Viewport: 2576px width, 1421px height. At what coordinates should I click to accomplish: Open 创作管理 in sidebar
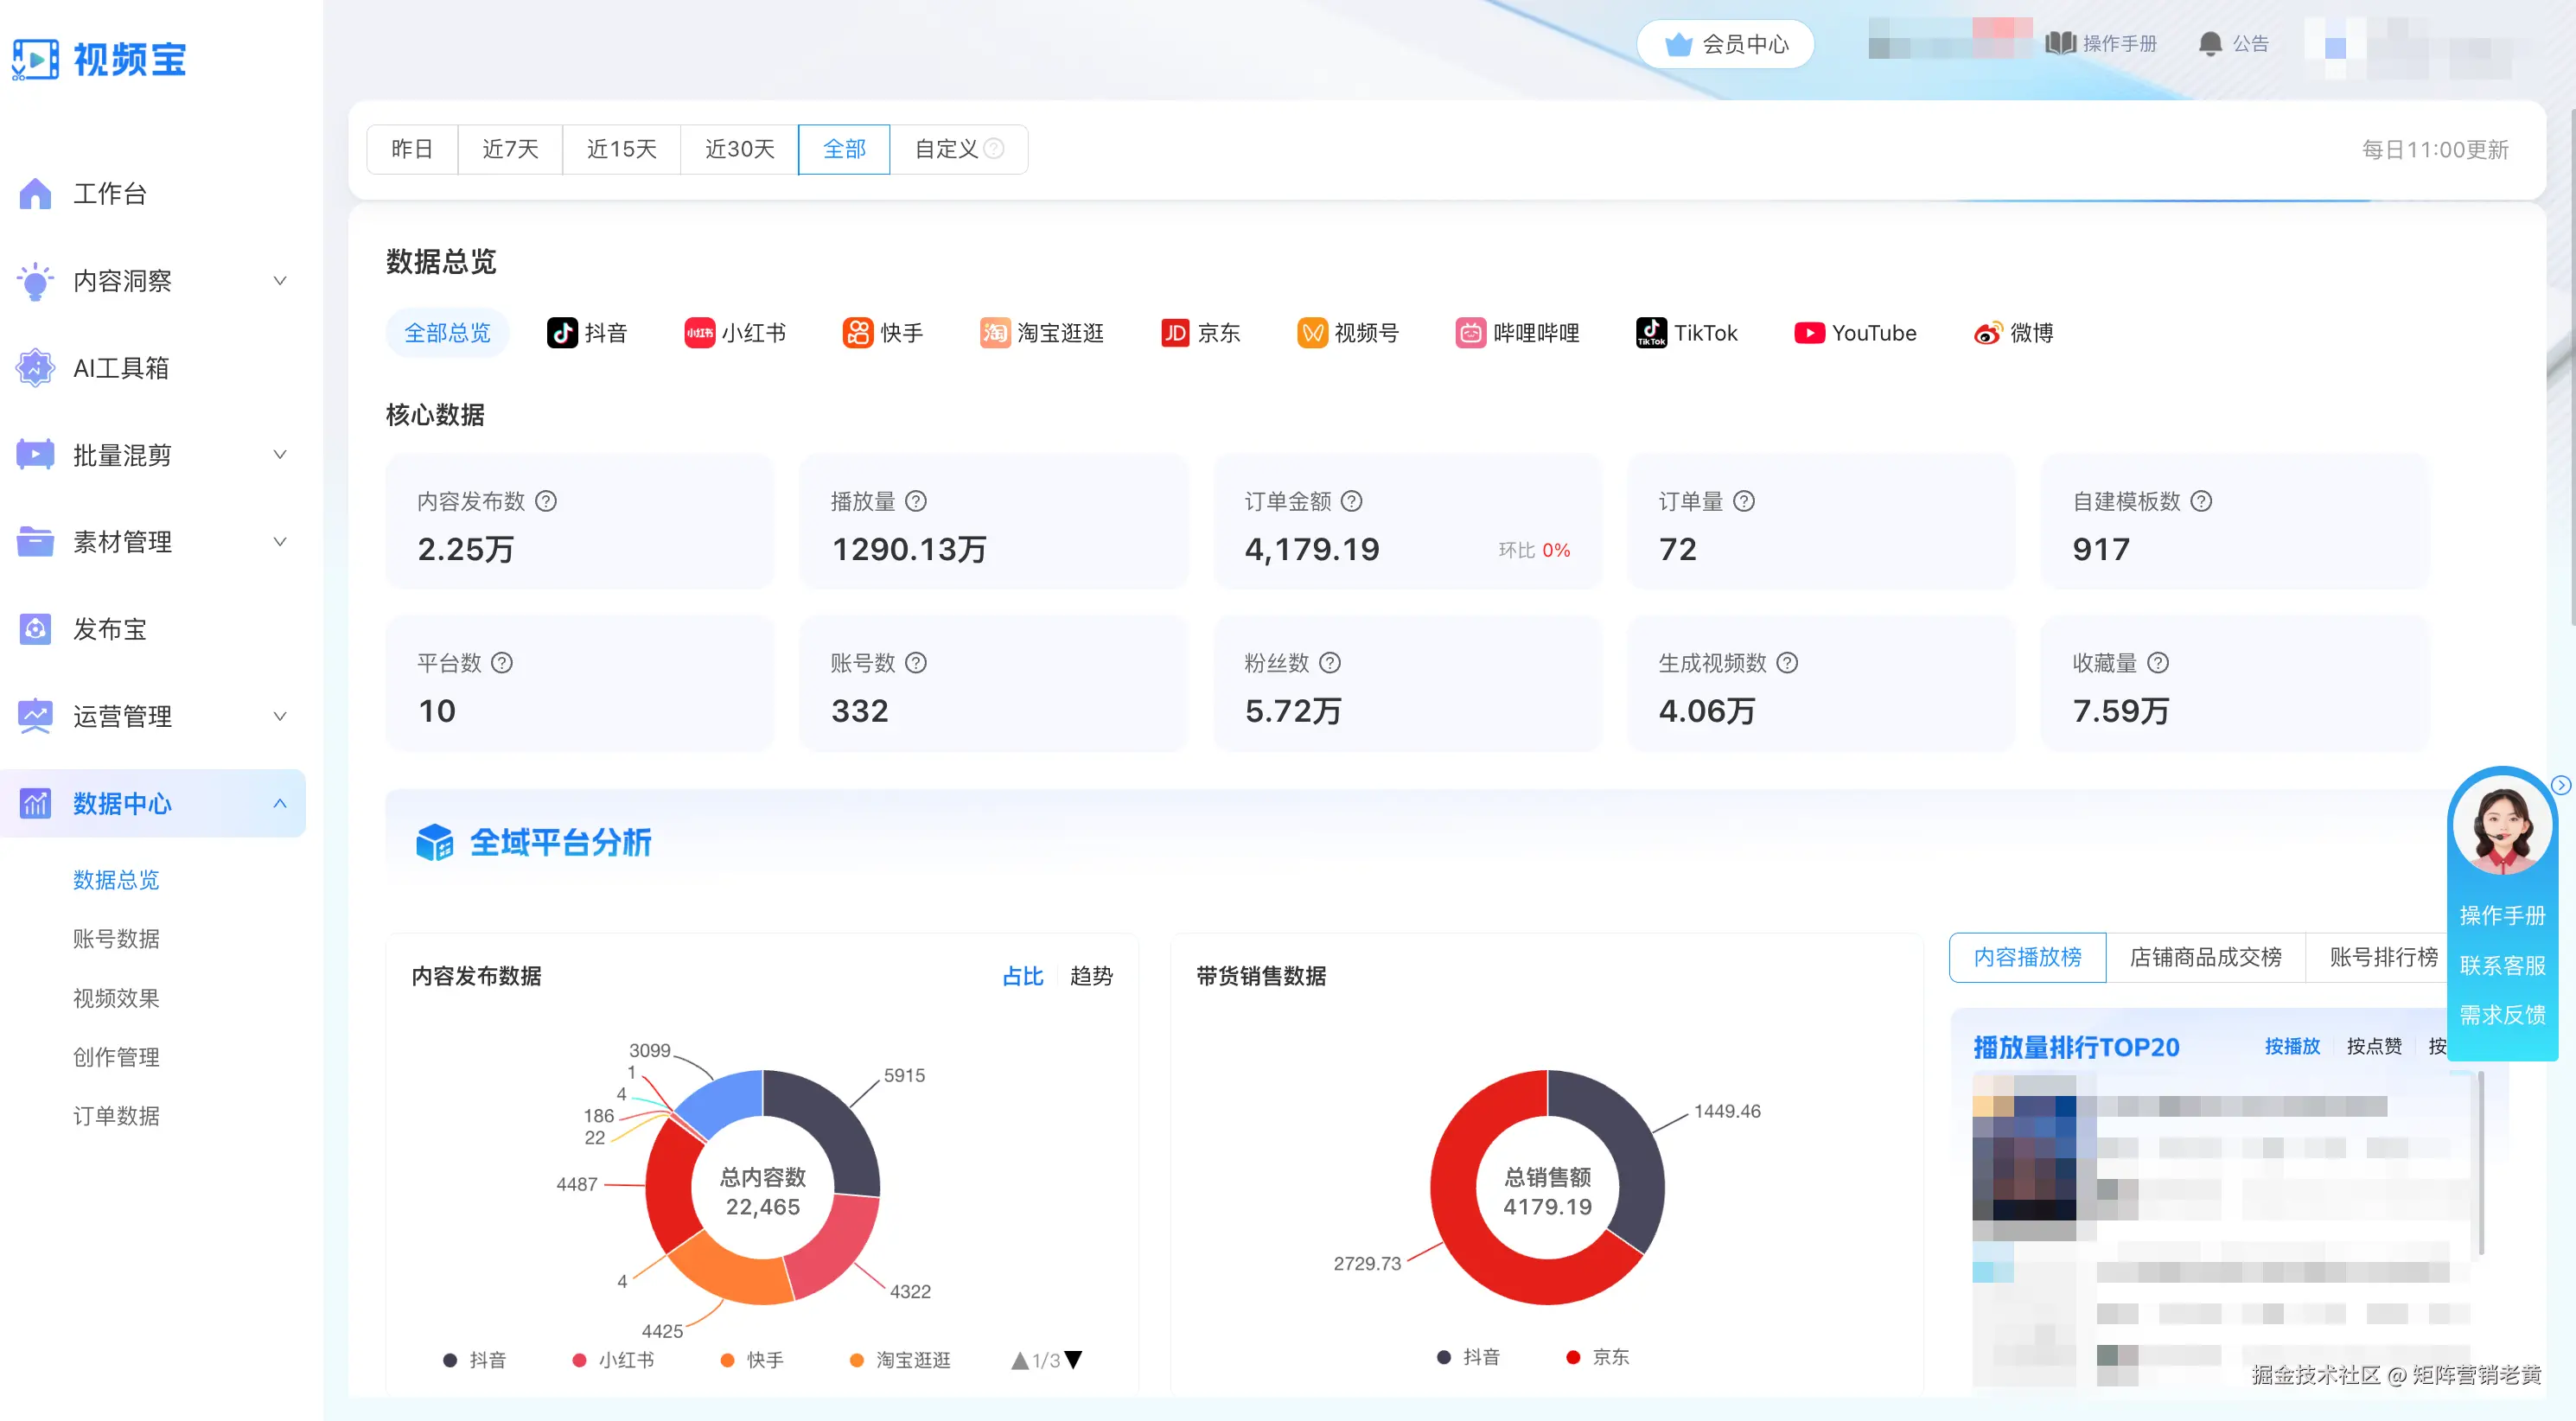[x=116, y=1057]
